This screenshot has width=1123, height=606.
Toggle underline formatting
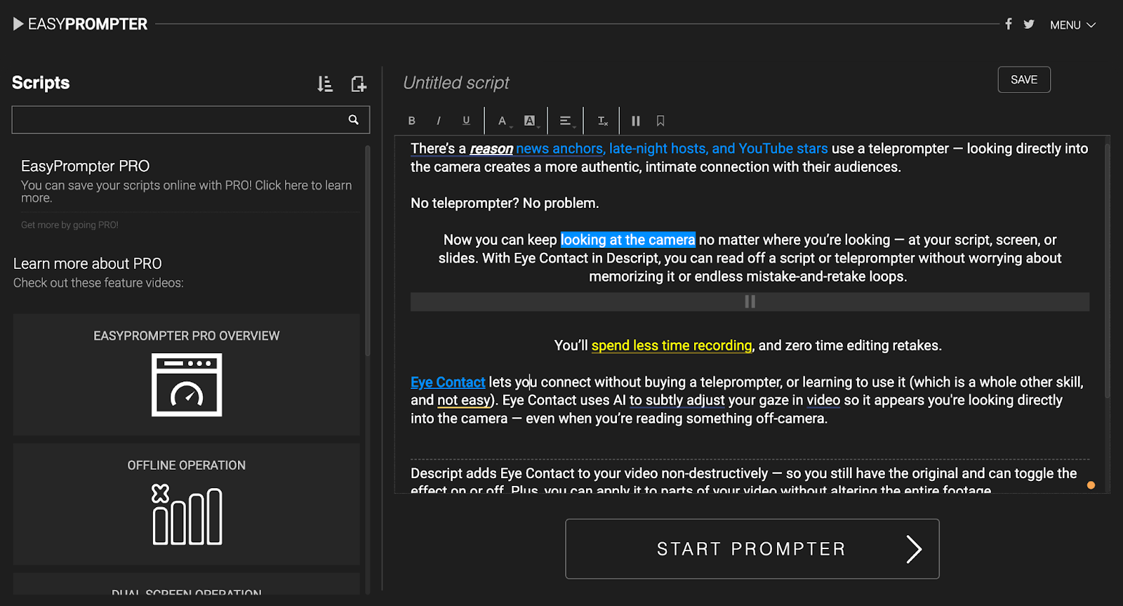466,121
